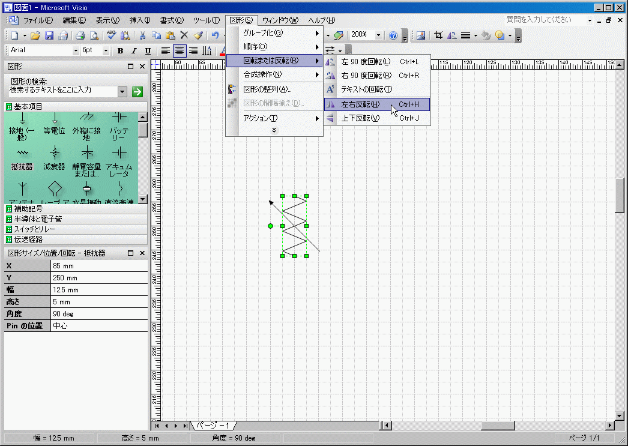Image resolution: width=628 pixels, height=446 pixels.
Task: Open the zoom 200% dropdown
Action: click(378, 35)
